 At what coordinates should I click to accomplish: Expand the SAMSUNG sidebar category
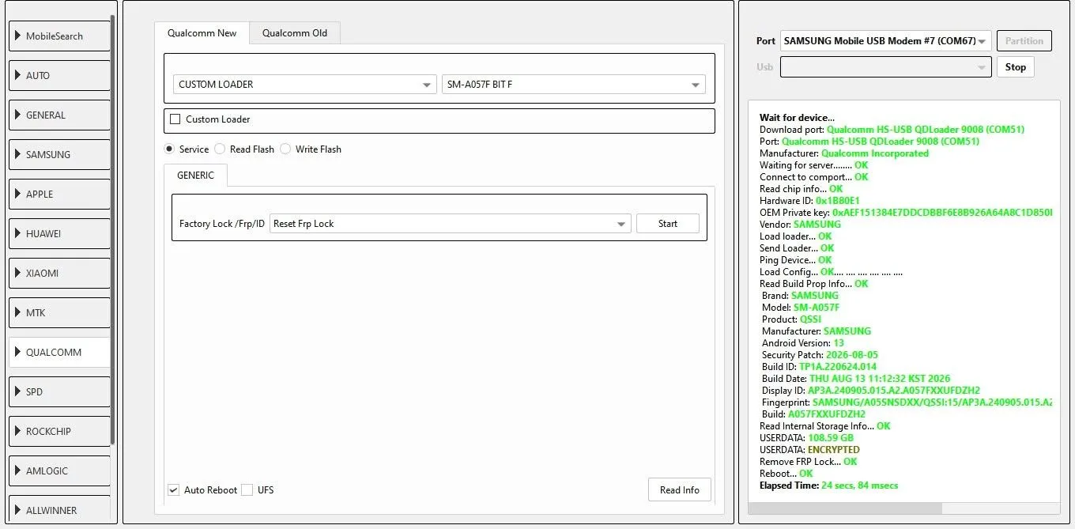59,155
